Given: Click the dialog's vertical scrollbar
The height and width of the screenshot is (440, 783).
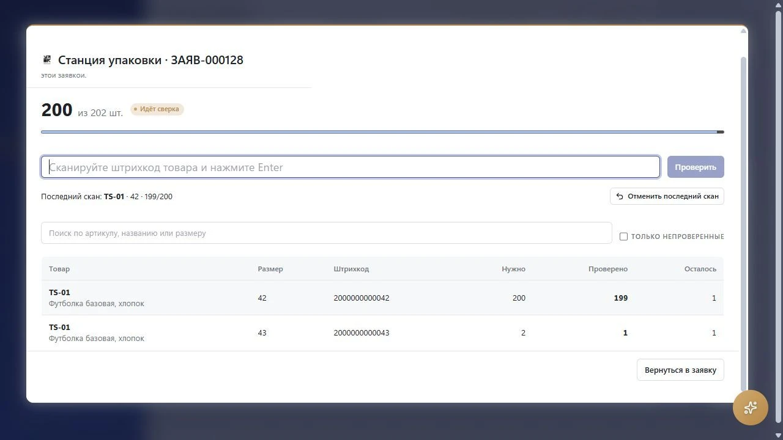Looking at the screenshot, I should [x=744, y=223].
